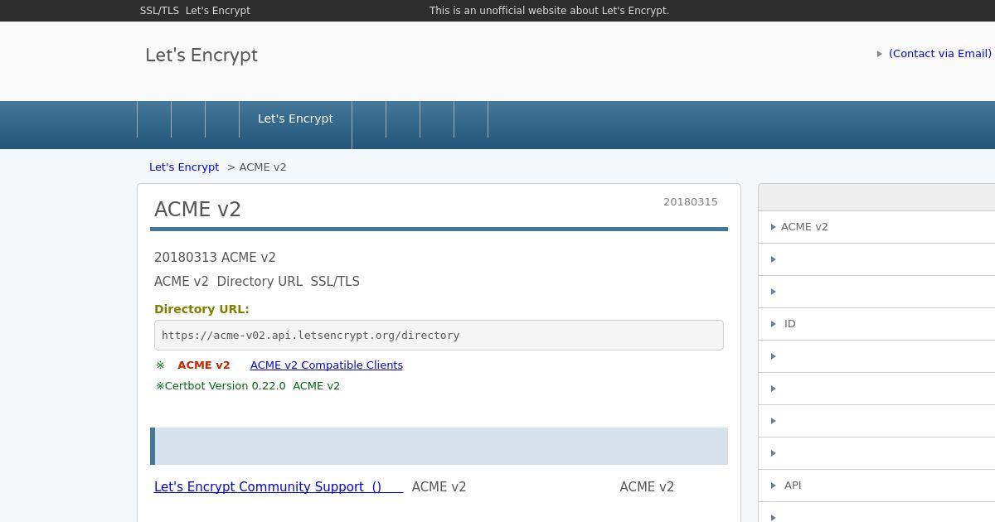This screenshot has height=522, width=995.
Task: Click the unofficial website notice text
Action: [549, 11]
